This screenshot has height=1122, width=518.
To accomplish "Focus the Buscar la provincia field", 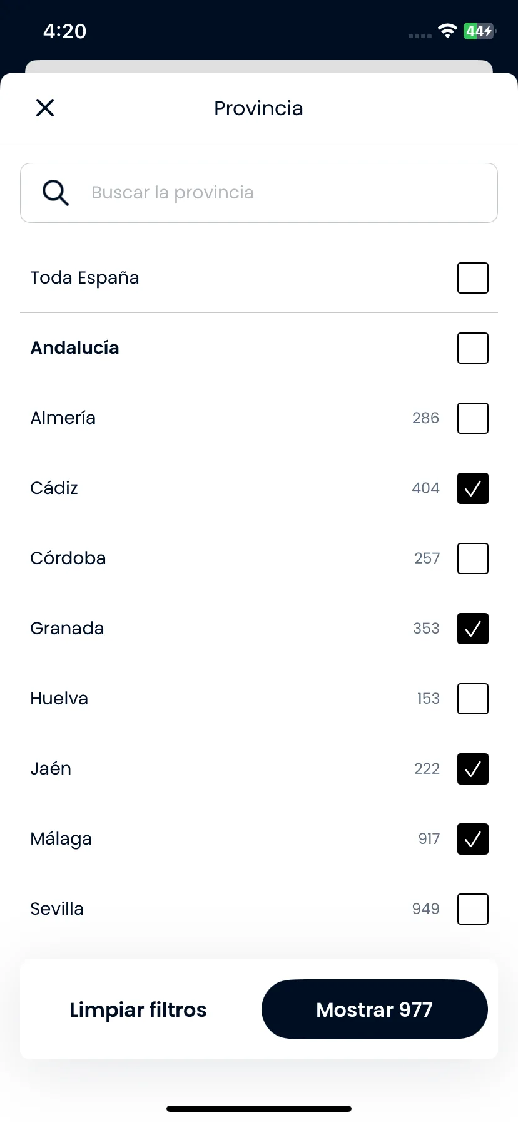I will pyautogui.click(x=259, y=193).
